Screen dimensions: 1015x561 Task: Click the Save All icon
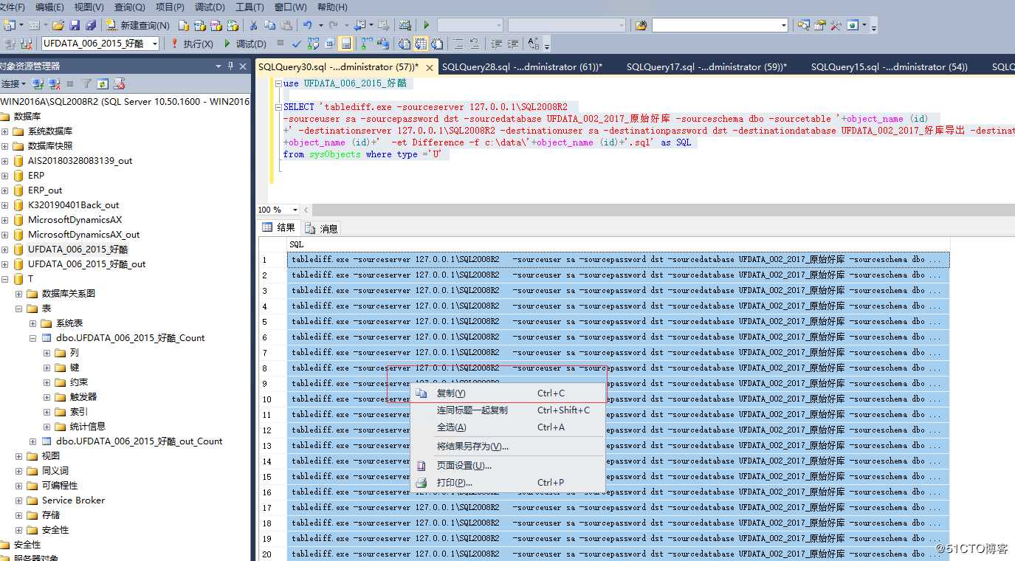[x=90, y=25]
